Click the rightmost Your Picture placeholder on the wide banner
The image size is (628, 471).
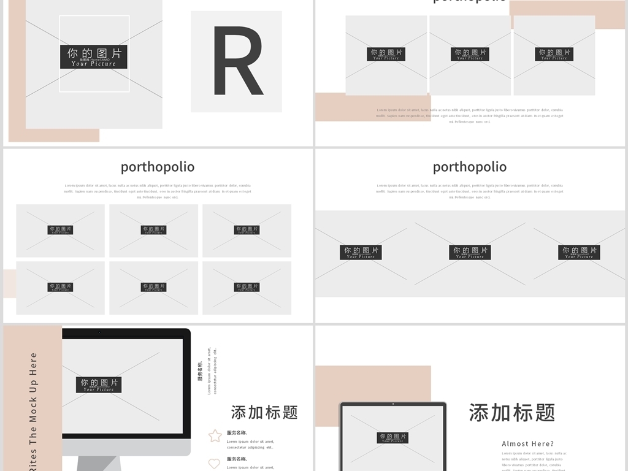coord(580,251)
